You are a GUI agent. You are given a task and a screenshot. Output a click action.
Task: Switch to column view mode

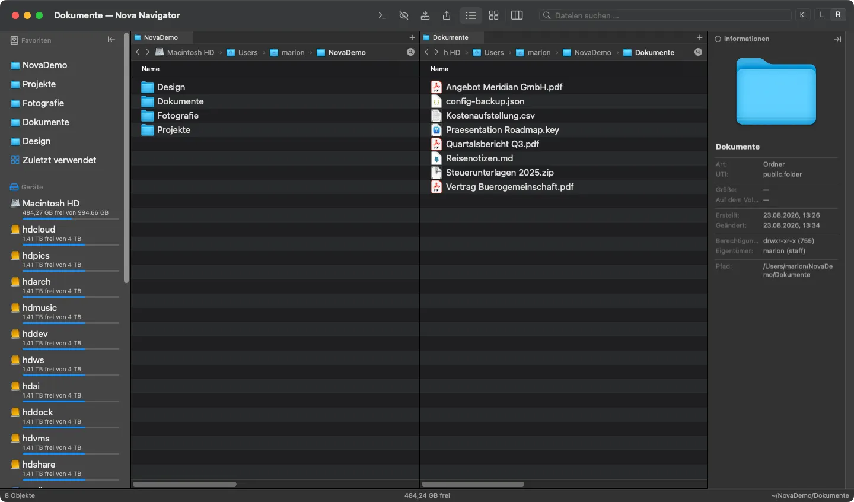coord(517,15)
